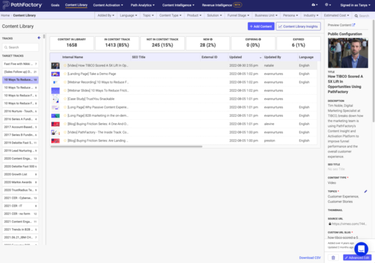Open the cloud icon menu in header

[x=314, y=5]
